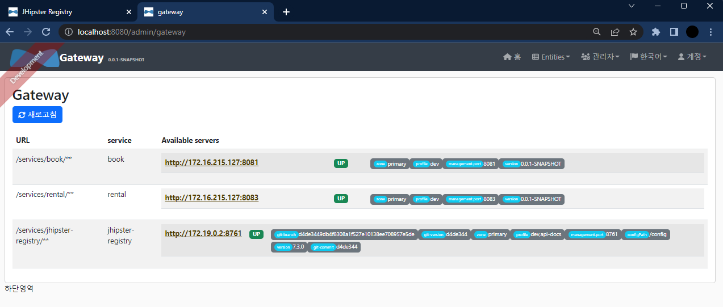
Task: Click the git-commit d4de344 badge
Action: click(x=334, y=247)
